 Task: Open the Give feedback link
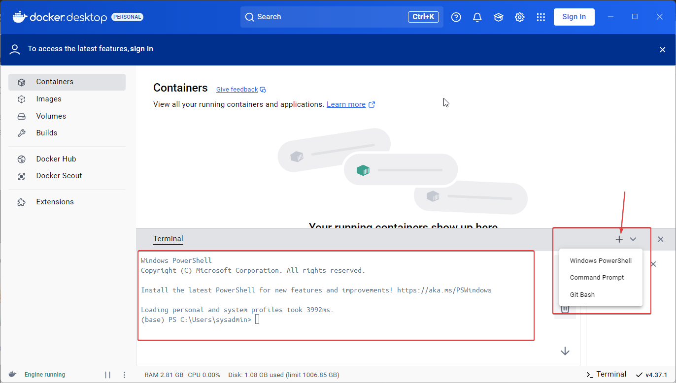(241, 90)
